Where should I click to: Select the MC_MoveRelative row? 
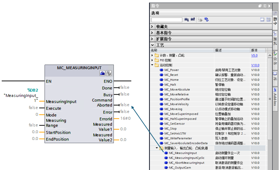click(208, 95)
